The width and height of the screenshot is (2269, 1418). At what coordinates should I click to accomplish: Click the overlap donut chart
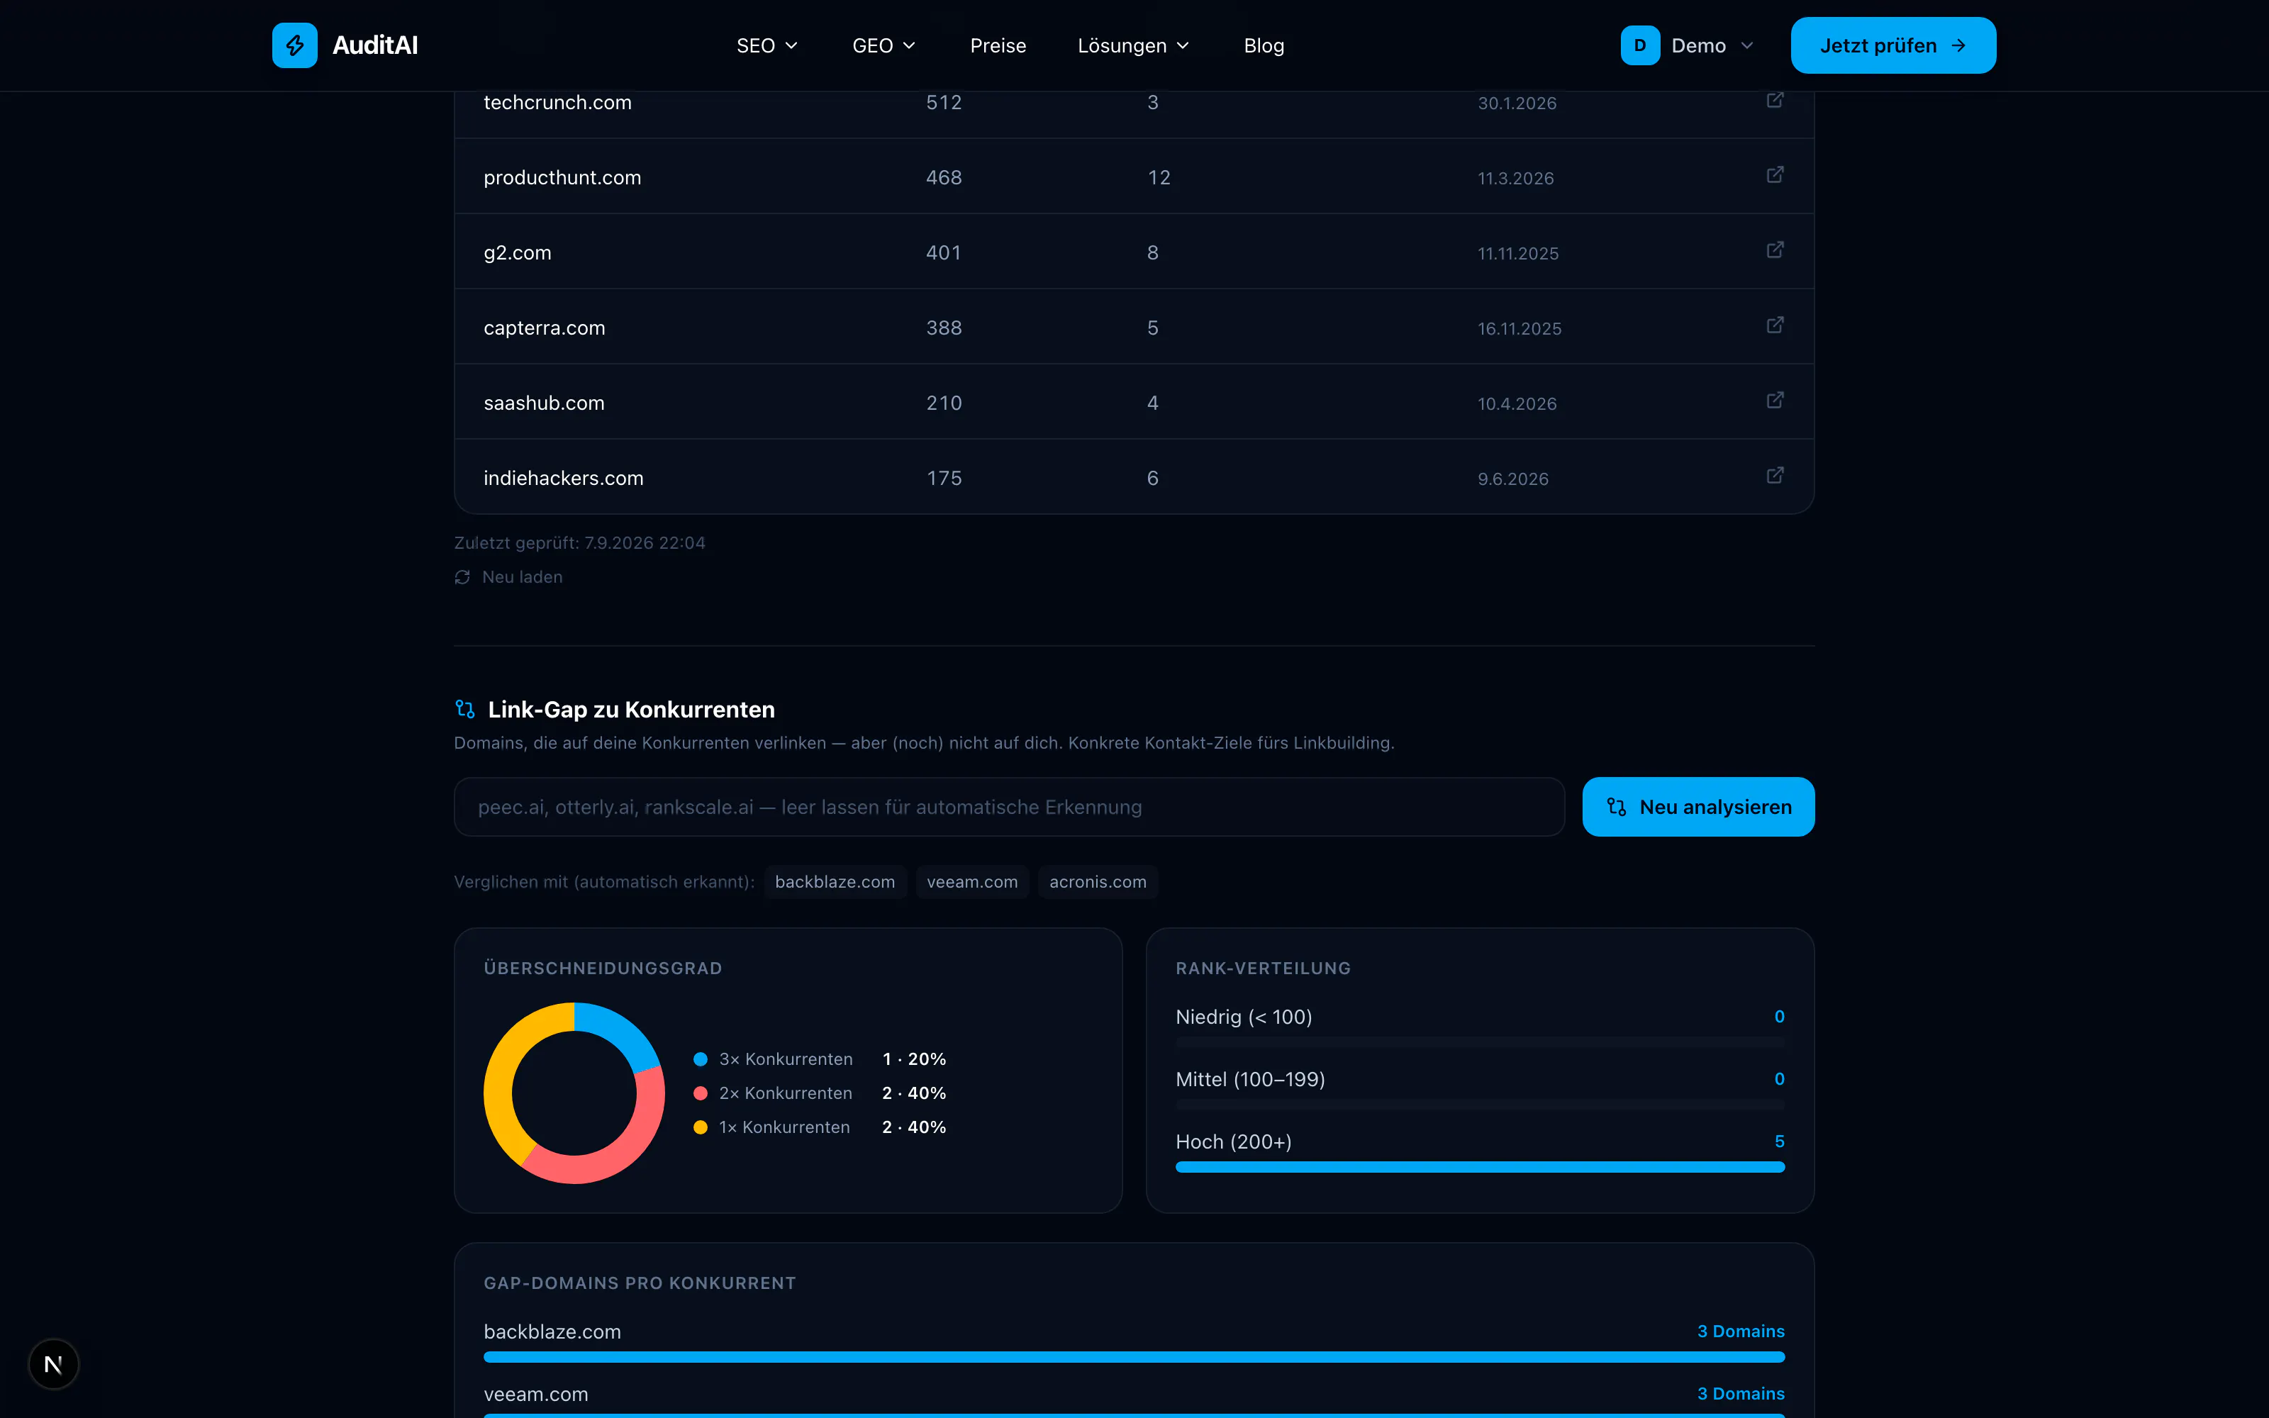tap(574, 1093)
